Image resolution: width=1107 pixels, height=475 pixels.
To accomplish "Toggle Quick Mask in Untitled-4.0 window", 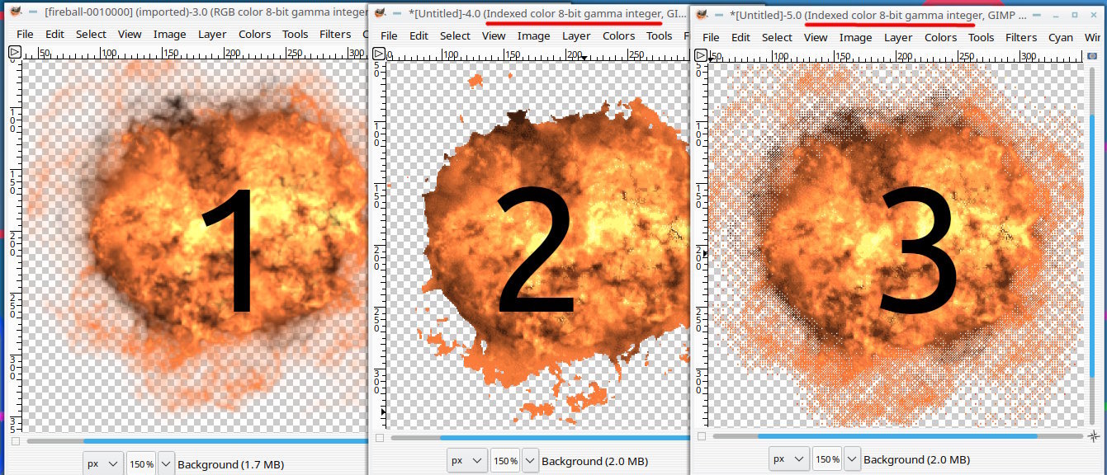I will 378,438.
